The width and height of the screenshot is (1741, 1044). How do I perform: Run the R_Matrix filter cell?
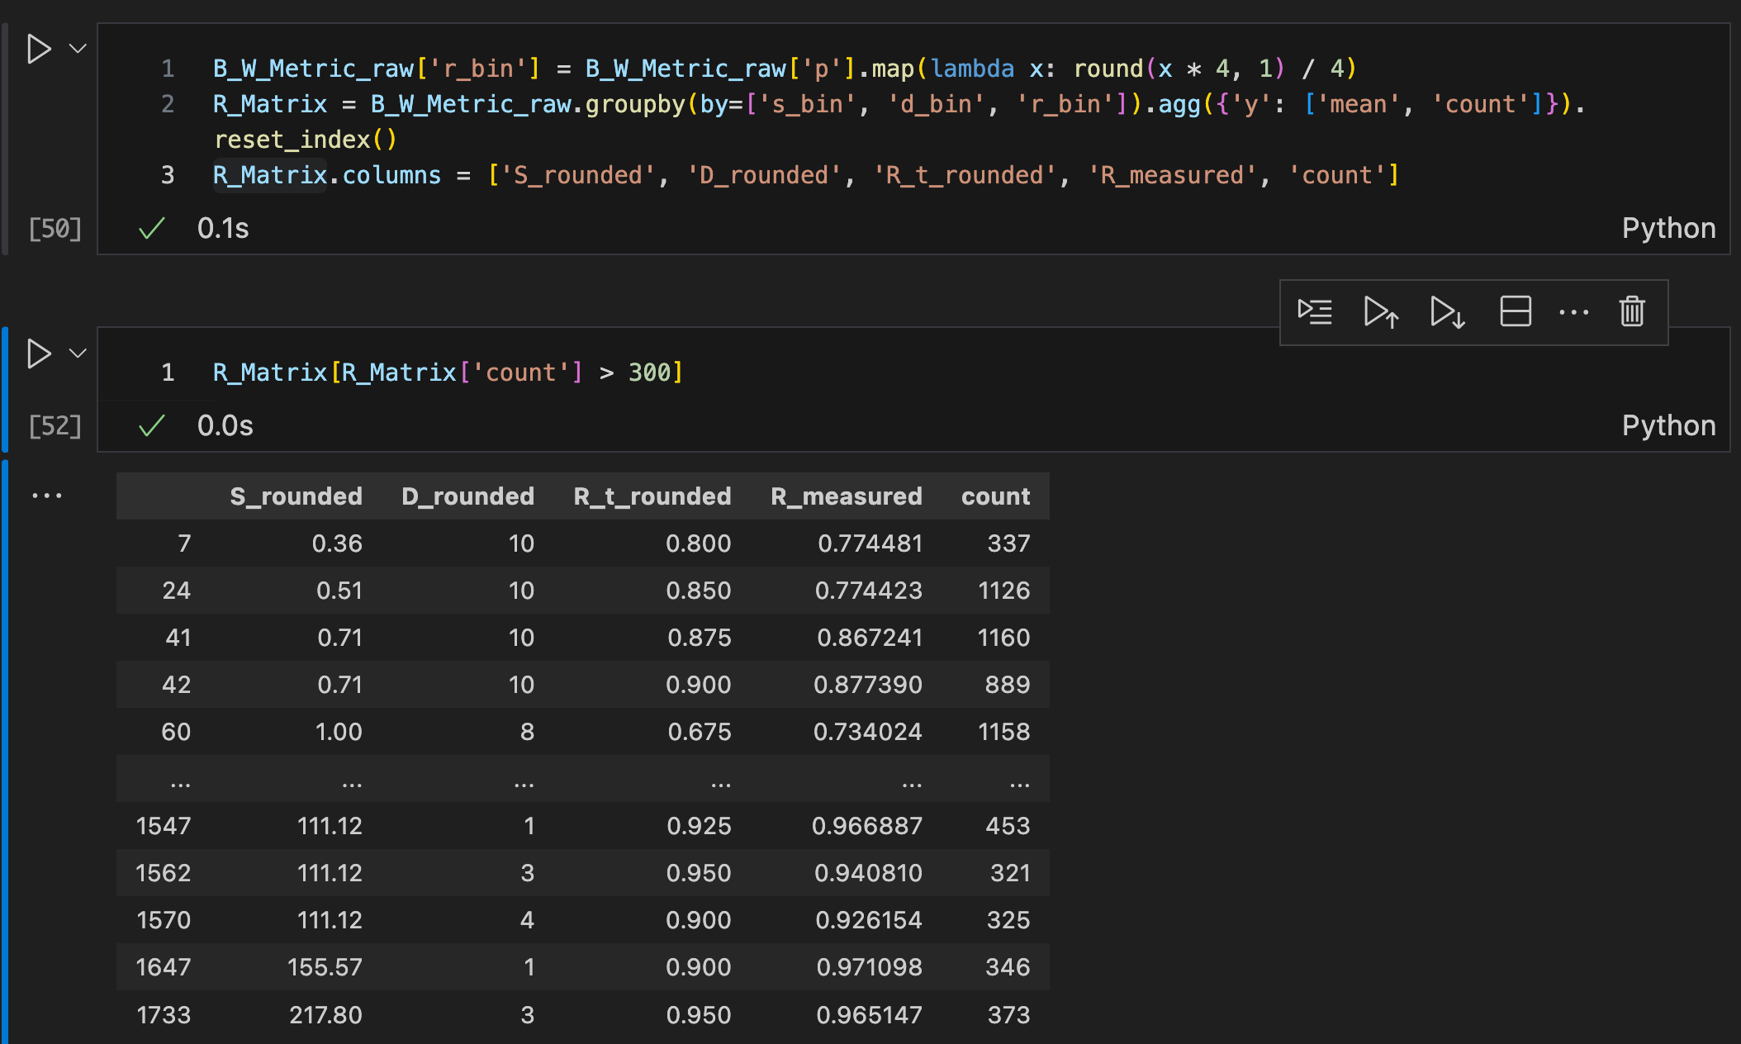click(36, 354)
